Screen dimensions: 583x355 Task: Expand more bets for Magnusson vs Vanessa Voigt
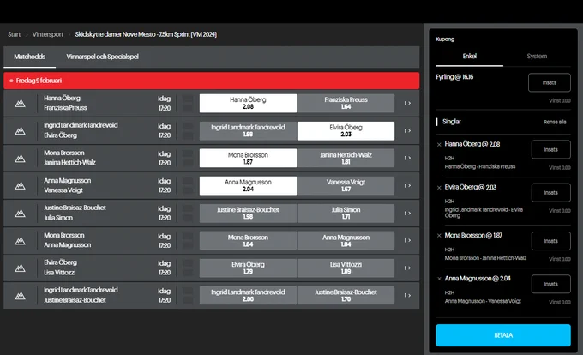click(407, 185)
